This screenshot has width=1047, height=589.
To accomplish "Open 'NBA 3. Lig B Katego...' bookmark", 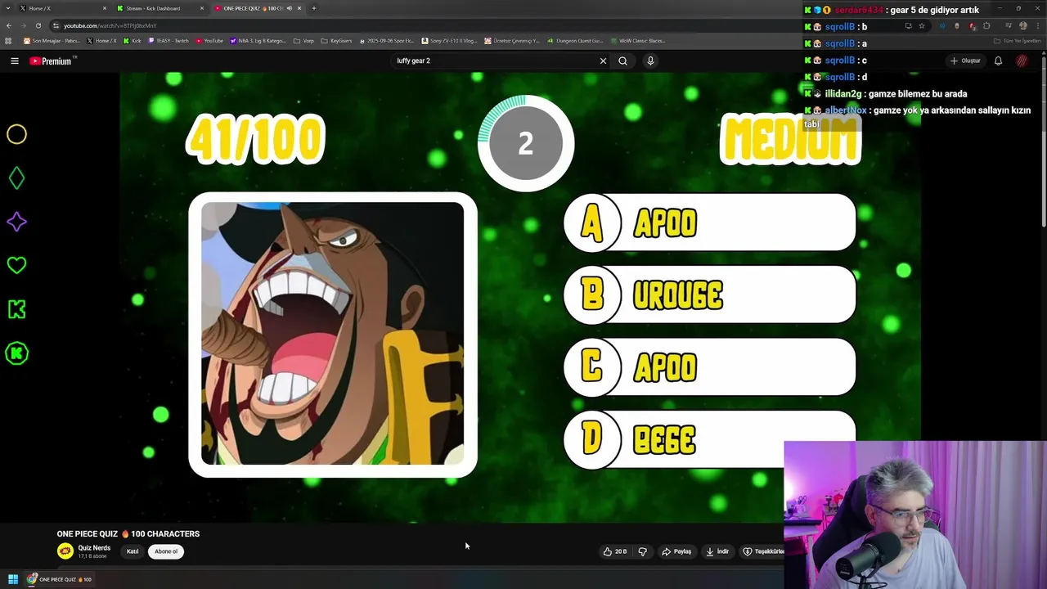I will click(x=258, y=40).
